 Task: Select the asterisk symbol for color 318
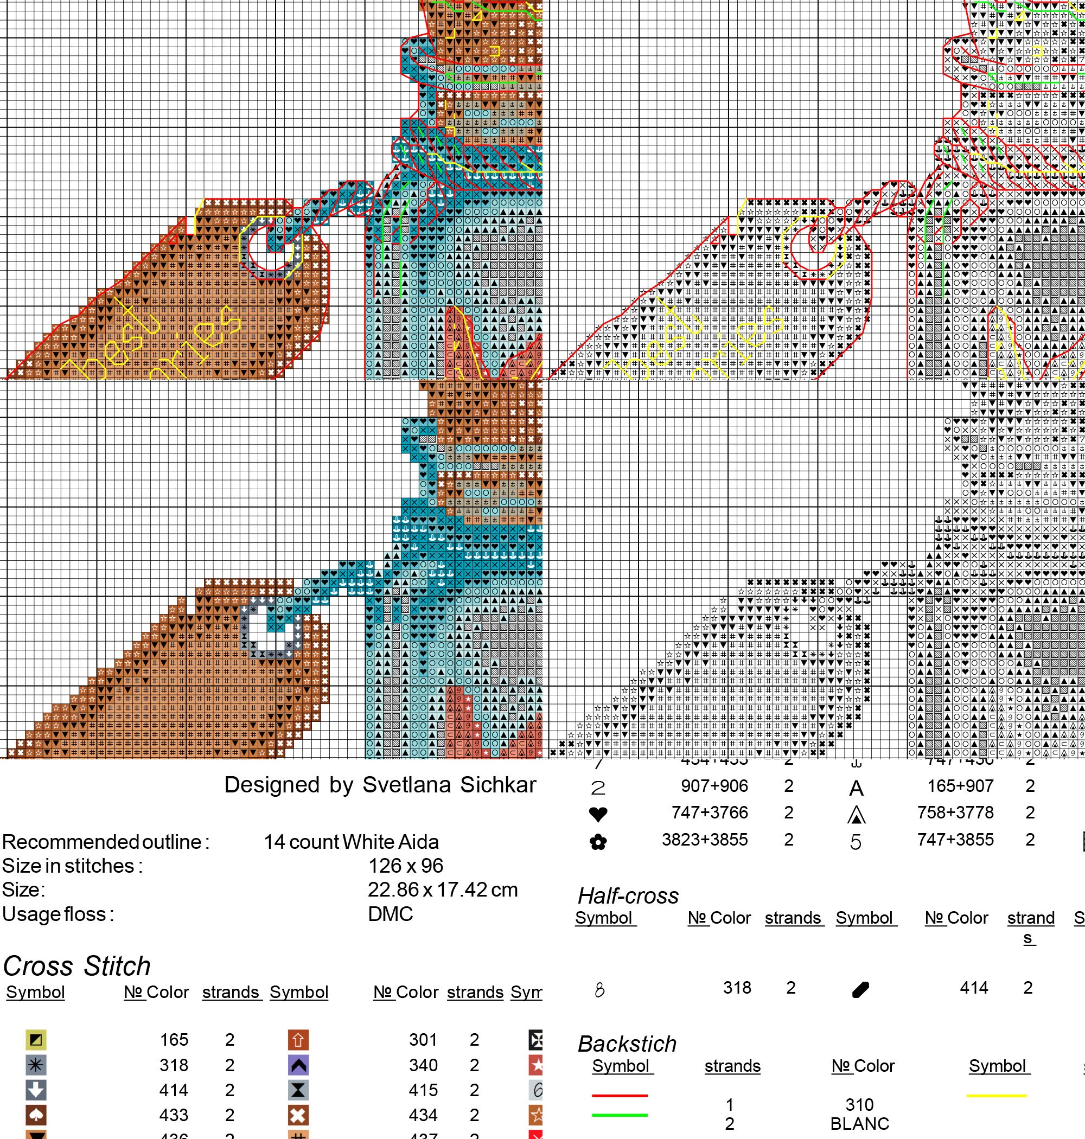click(x=36, y=1065)
